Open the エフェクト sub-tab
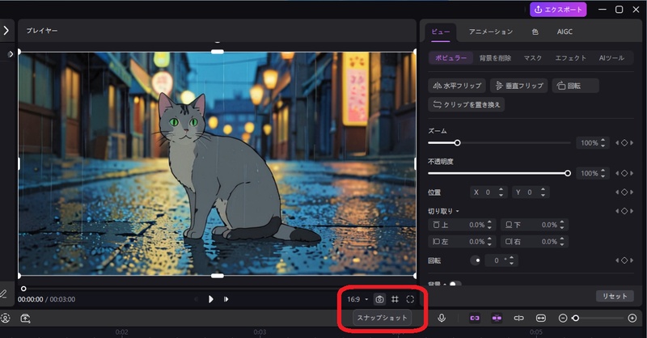The height and width of the screenshot is (338, 647). [x=570, y=58]
